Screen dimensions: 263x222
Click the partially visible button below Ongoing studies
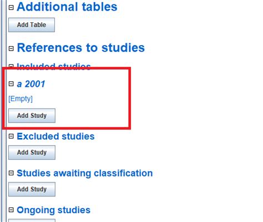pyautogui.click(x=32, y=220)
